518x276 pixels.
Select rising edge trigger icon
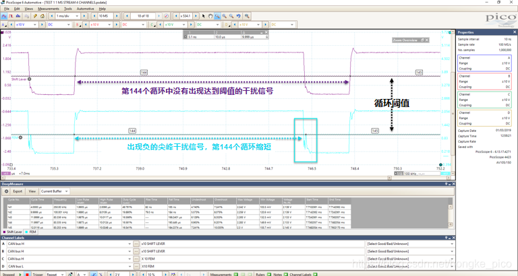(x=94, y=274)
